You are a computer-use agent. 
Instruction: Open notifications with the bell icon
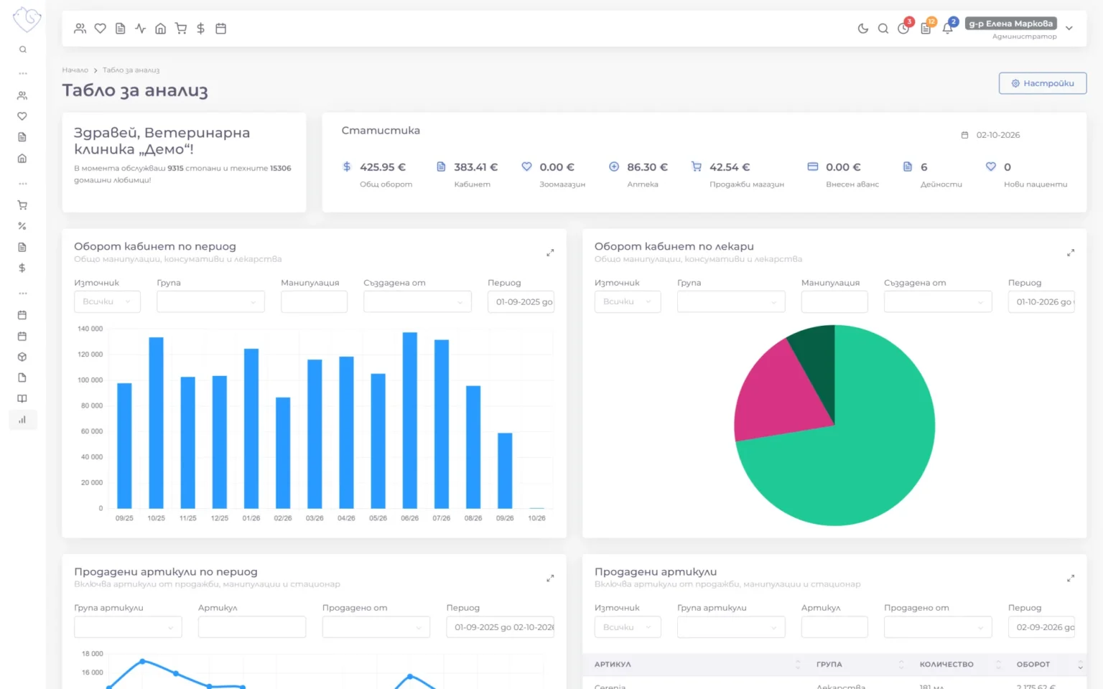tap(948, 29)
